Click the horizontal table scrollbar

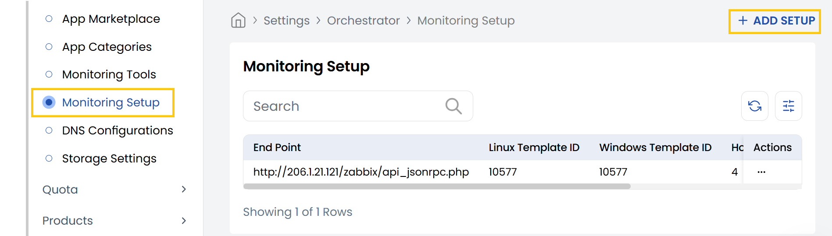(436, 187)
